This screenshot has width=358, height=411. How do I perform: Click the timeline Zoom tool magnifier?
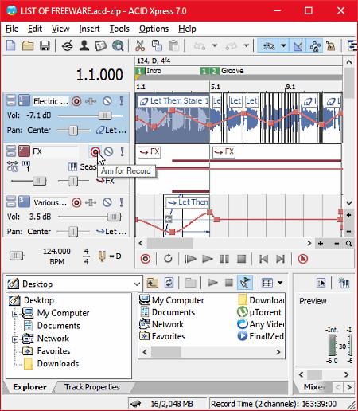pos(348,243)
